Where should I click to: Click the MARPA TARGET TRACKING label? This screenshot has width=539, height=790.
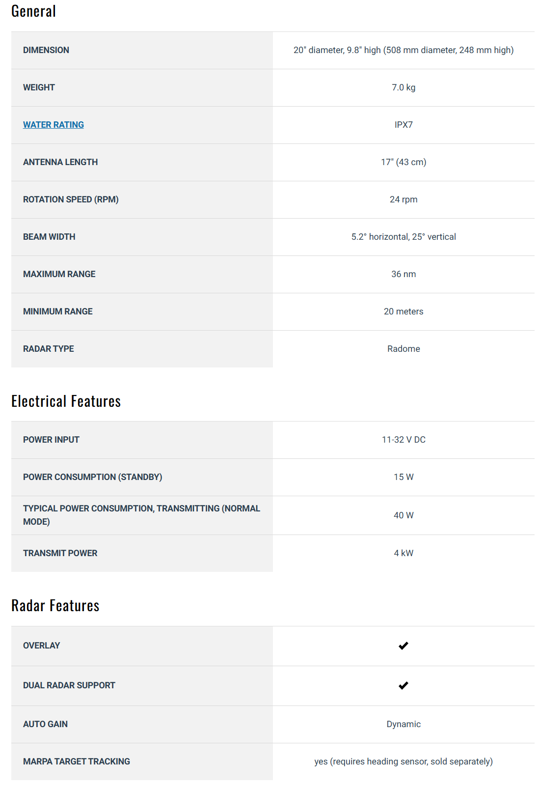pyautogui.click(x=77, y=762)
